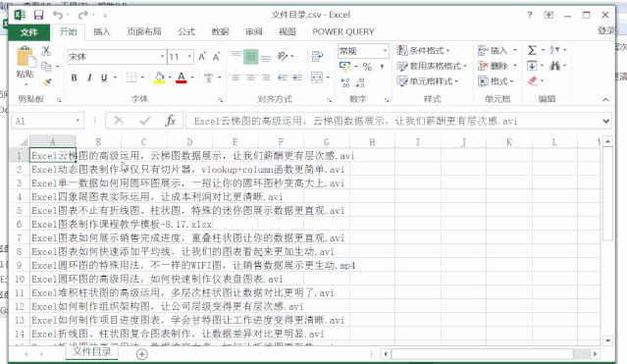The width and height of the screenshot is (627, 364).
Task: Align text left
Action: 235,78
